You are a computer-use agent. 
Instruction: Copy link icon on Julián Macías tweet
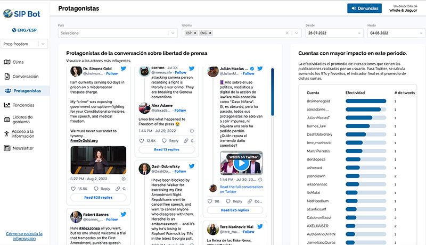[x=250, y=201]
